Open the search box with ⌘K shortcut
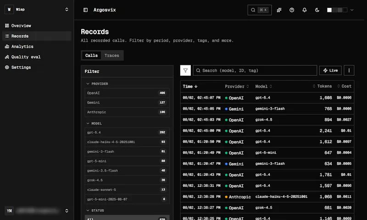Image resolution: width=367 pixels, height=220 pixels. coord(260,10)
